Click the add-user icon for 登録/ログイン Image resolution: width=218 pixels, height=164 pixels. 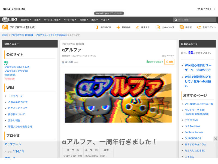pos(199,27)
